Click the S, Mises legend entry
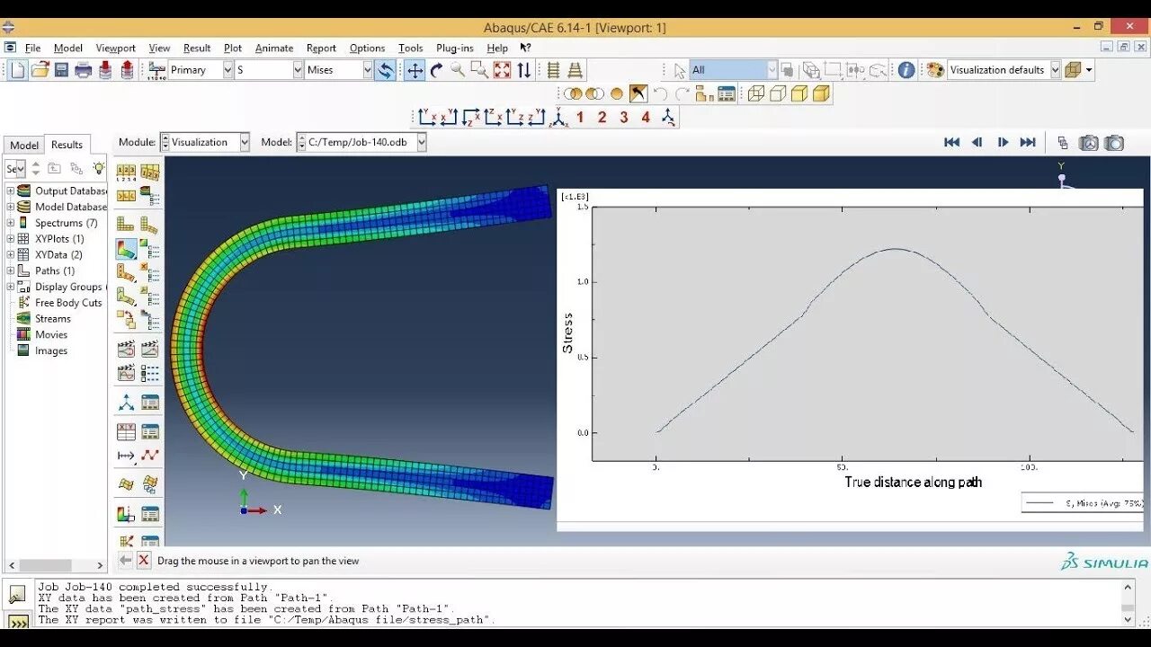 tap(1083, 503)
